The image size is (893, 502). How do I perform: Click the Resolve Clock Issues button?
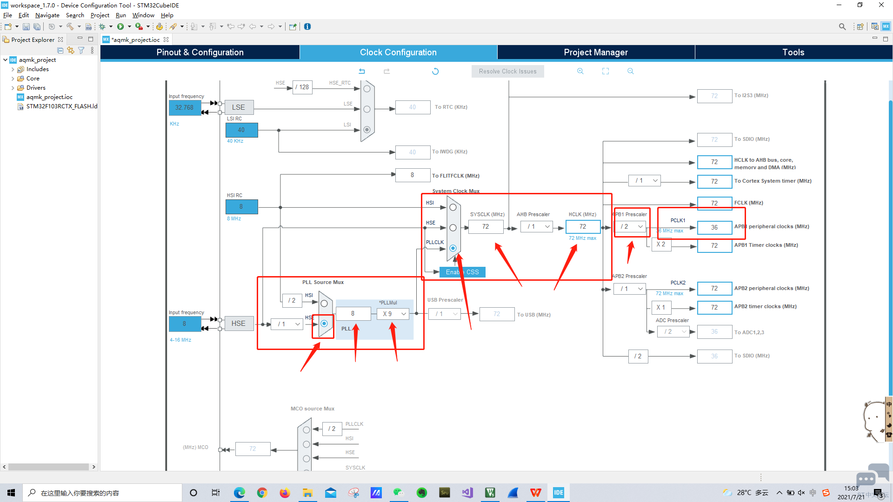tap(507, 71)
